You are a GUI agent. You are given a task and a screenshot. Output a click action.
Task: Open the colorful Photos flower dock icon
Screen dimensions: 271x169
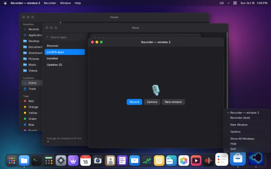pyautogui.click(x=184, y=161)
